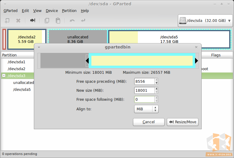This screenshot has height=158, width=234.
Task: Open the window menu arrow in the title bar
Action: [5, 4]
